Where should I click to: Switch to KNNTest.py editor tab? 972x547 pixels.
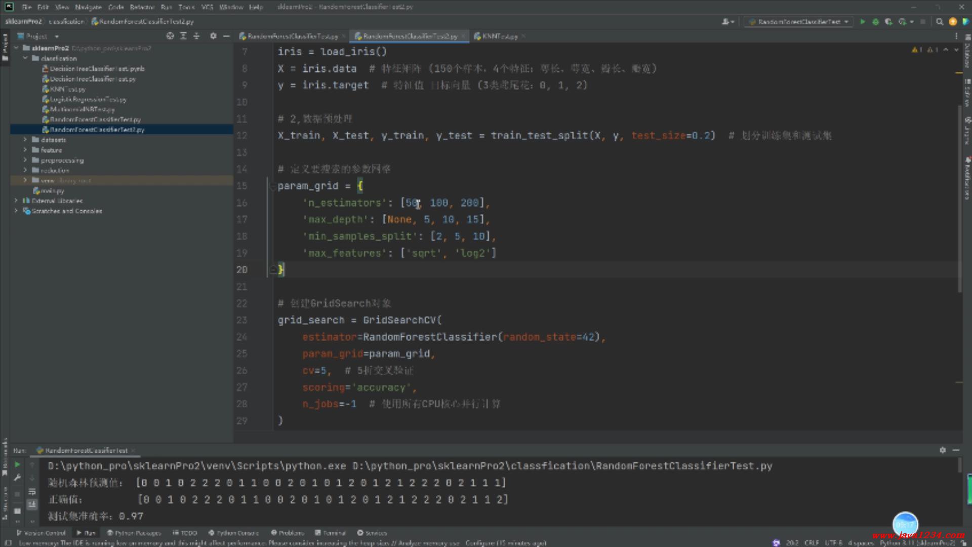pos(499,36)
